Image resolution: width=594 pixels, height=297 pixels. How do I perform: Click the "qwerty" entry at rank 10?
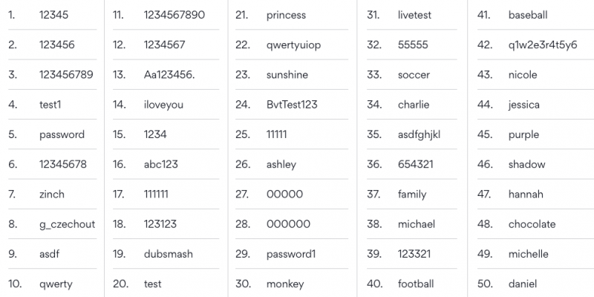pyautogui.click(x=56, y=284)
